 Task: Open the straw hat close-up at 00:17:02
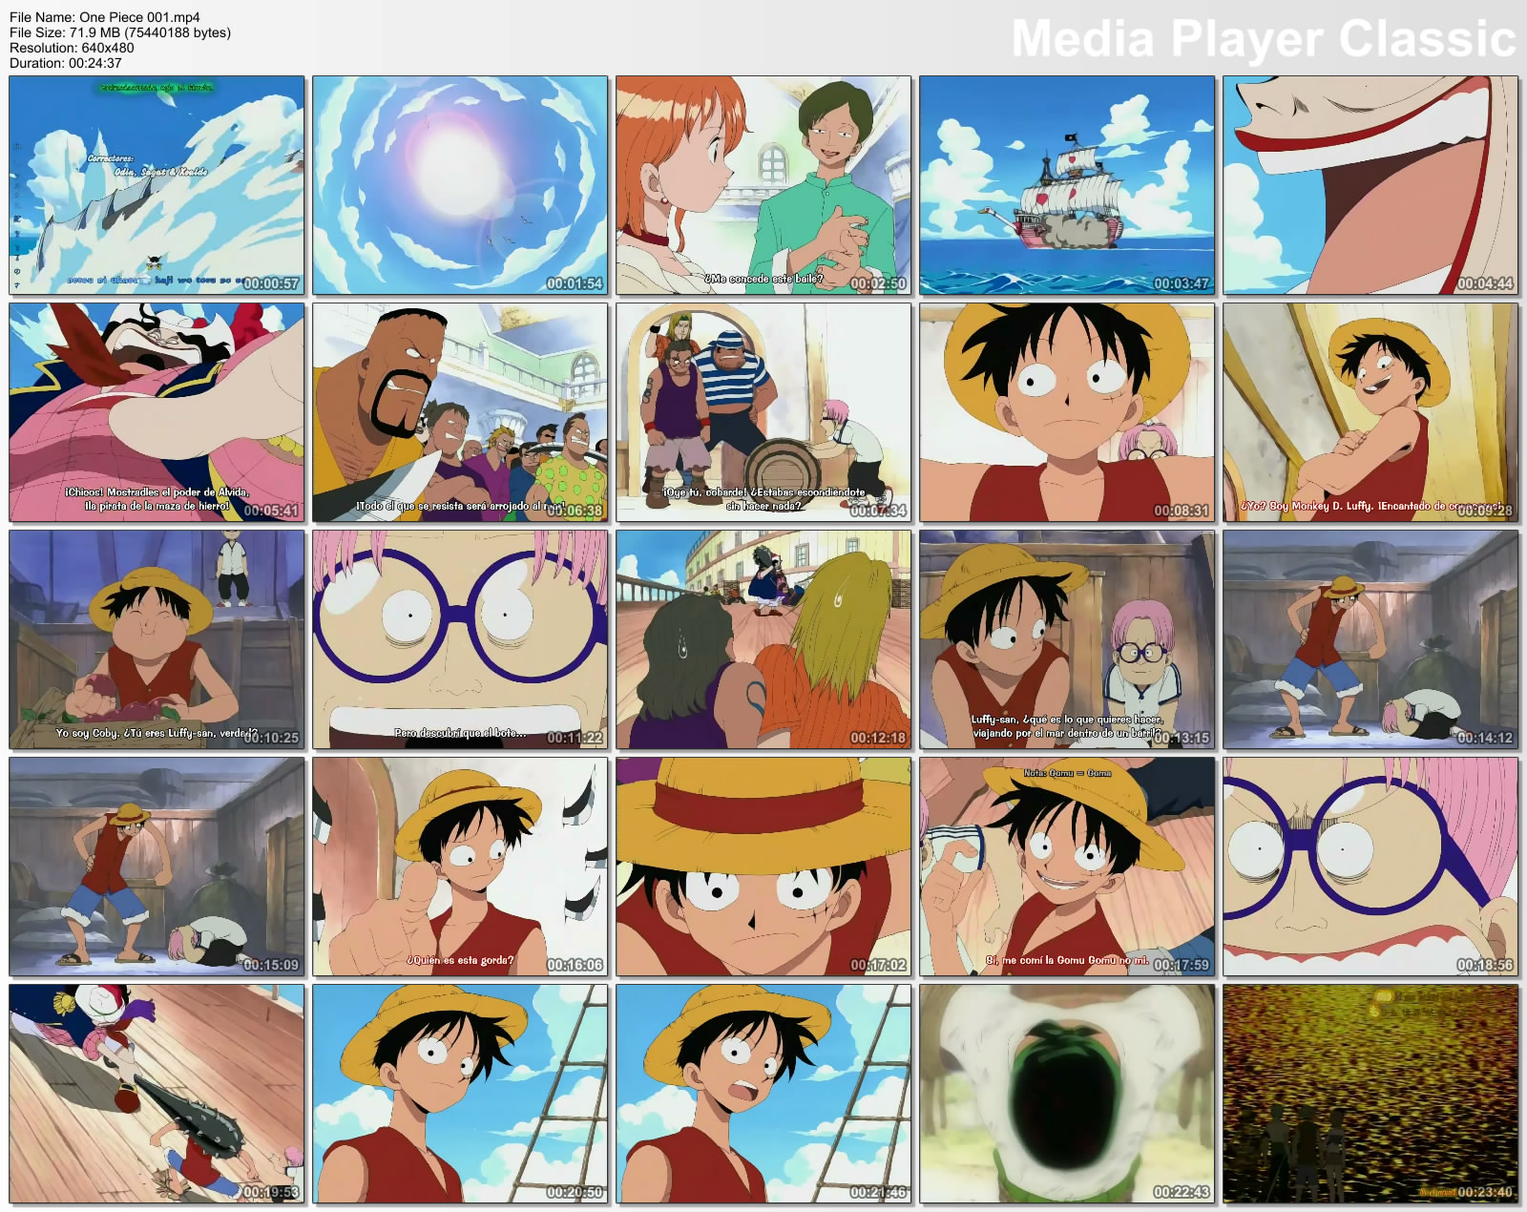click(x=763, y=867)
